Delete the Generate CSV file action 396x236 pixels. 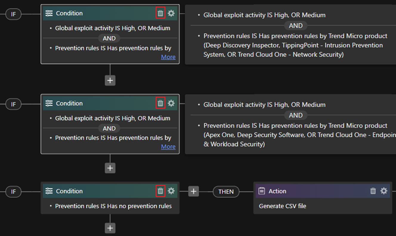pos(373,191)
